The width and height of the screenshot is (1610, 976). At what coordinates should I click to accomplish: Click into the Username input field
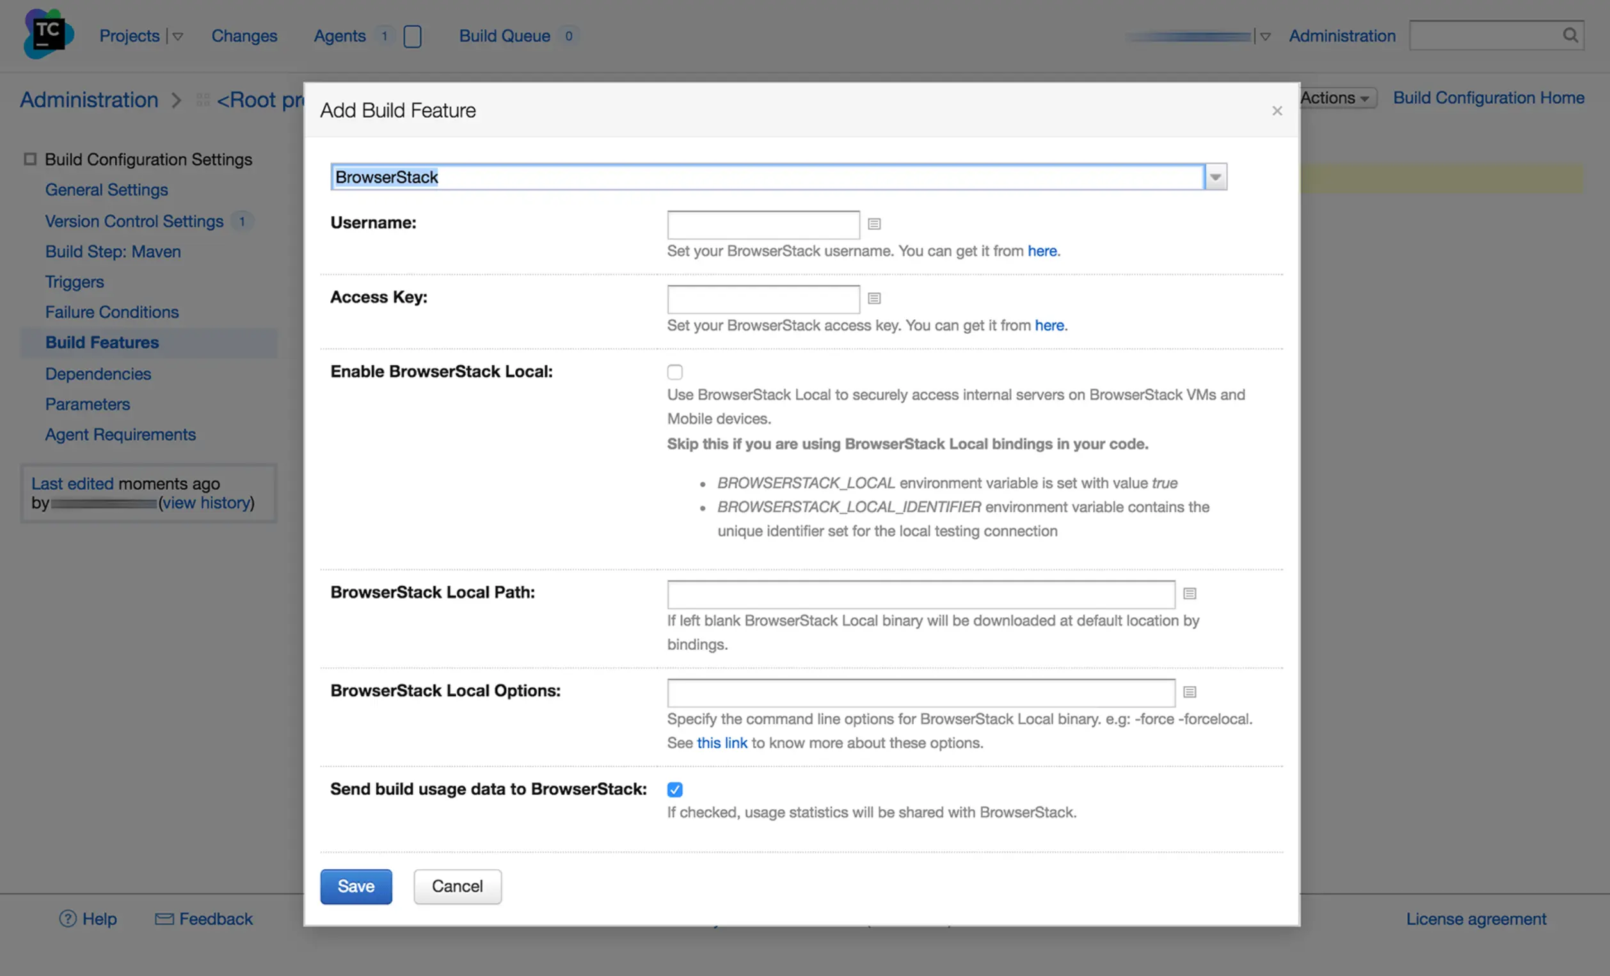click(763, 224)
